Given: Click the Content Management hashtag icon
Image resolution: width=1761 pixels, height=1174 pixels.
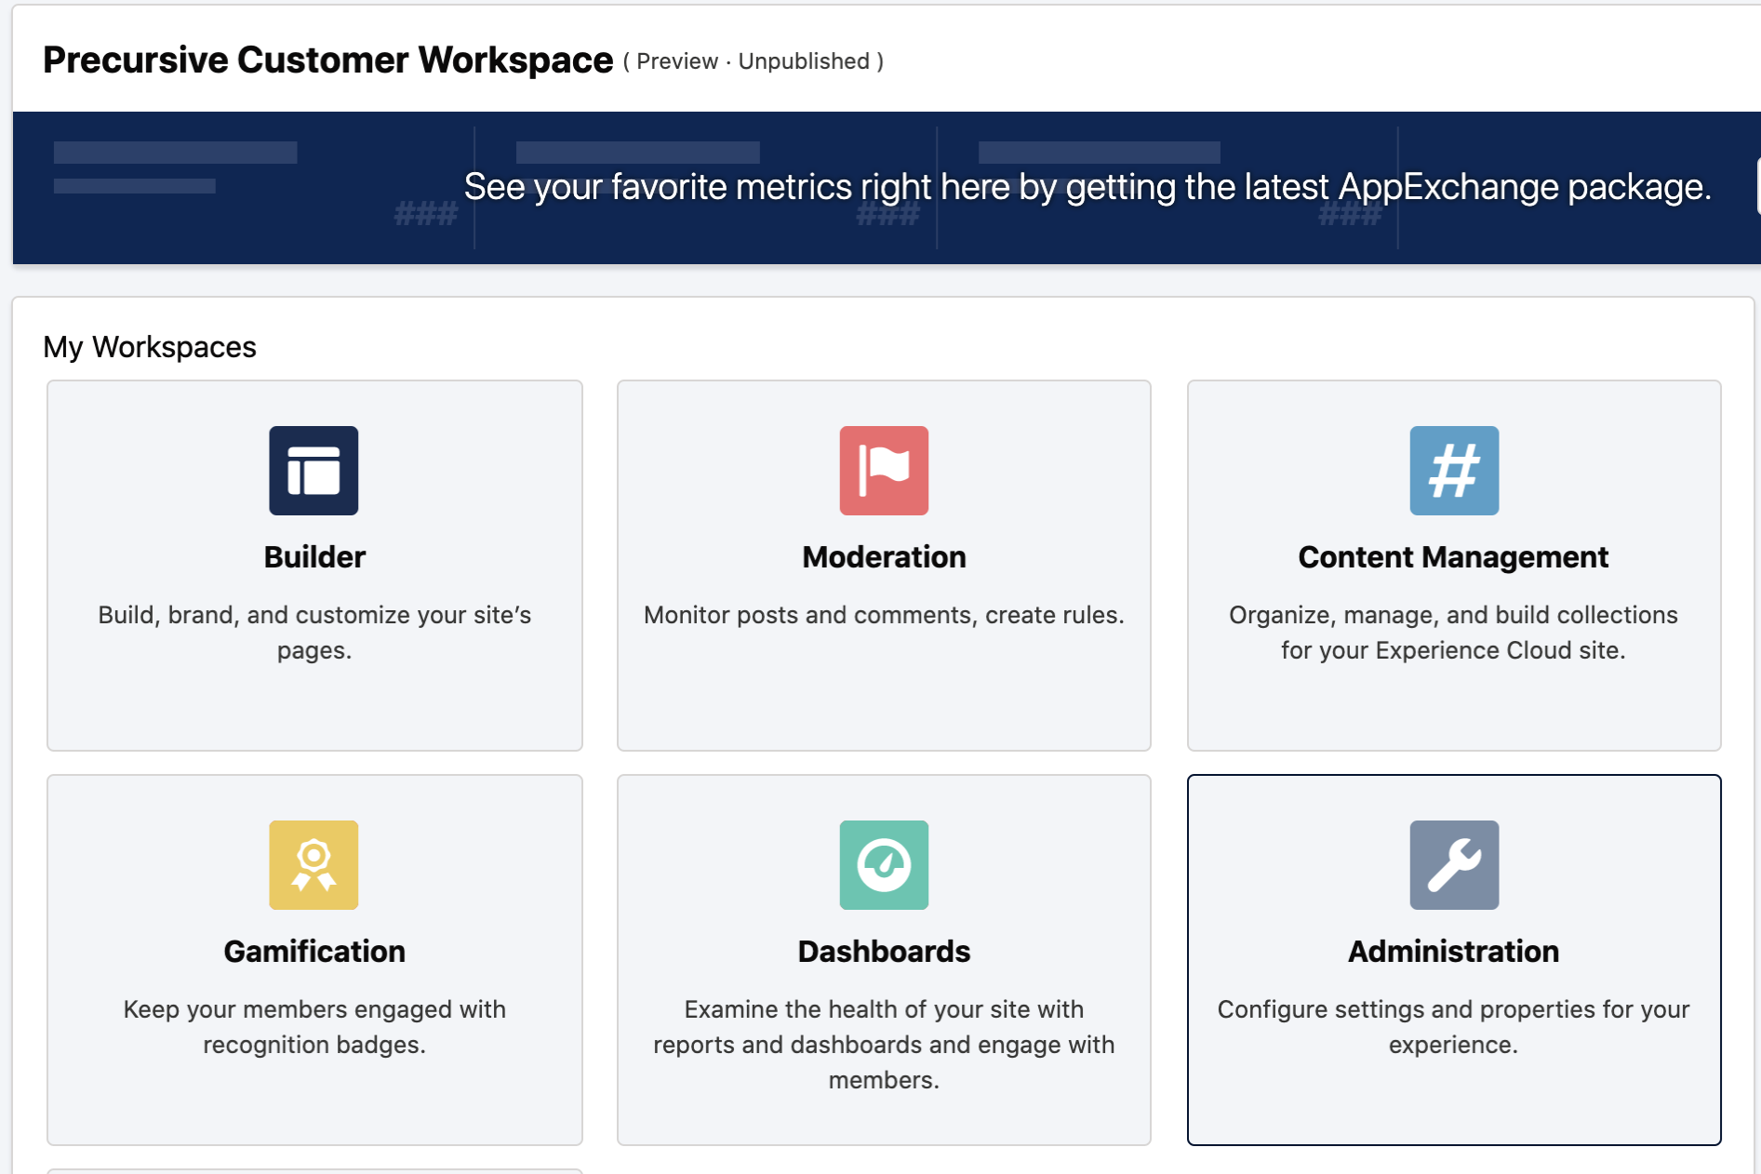Looking at the screenshot, I should pos(1454,471).
